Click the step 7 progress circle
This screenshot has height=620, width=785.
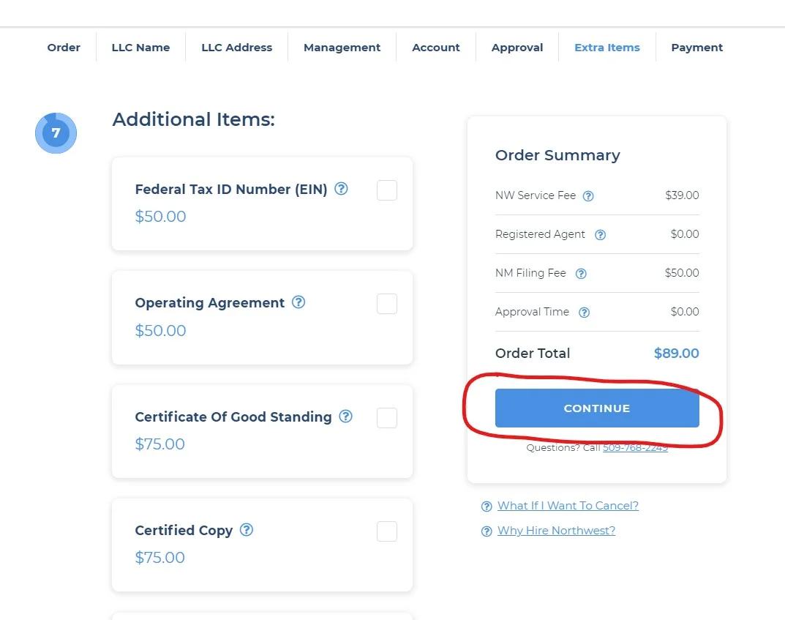point(56,133)
